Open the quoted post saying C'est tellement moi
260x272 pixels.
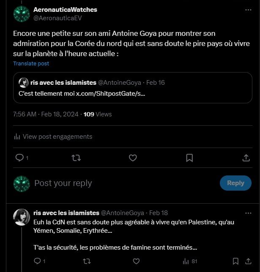click(x=133, y=88)
